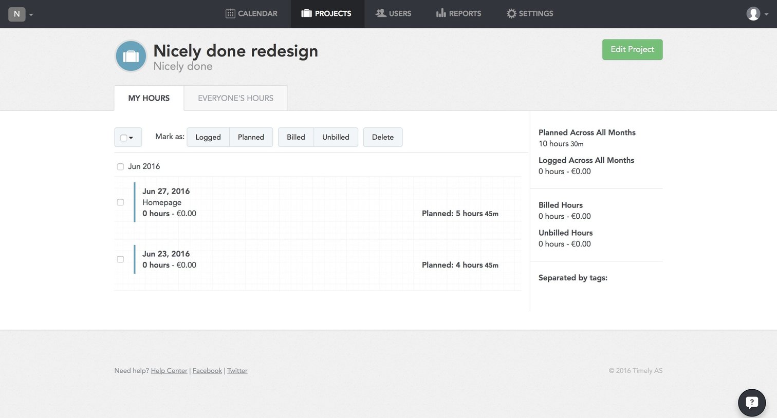The image size is (777, 418).
Task: Select the Jun 27, 2016 entry checkbox
Action: [120, 202]
